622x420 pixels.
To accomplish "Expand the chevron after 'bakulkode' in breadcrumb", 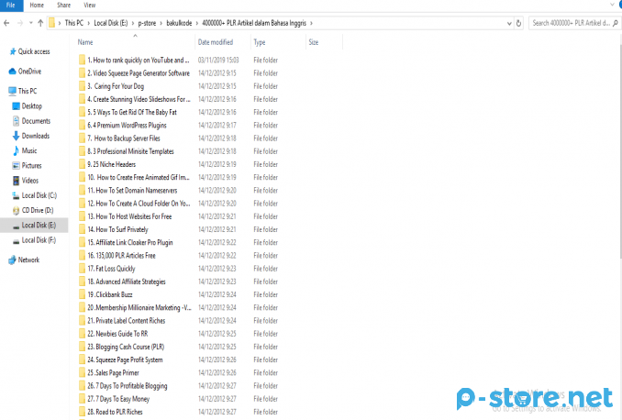I will pyautogui.click(x=196, y=22).
